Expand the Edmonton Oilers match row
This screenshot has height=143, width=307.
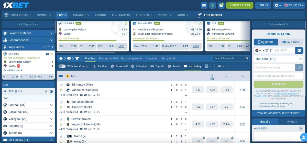(x=186, y=96)
